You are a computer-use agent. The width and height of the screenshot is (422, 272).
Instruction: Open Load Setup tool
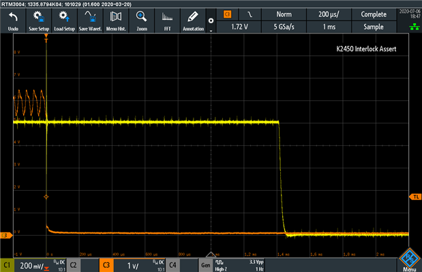[x=64, y=20]
